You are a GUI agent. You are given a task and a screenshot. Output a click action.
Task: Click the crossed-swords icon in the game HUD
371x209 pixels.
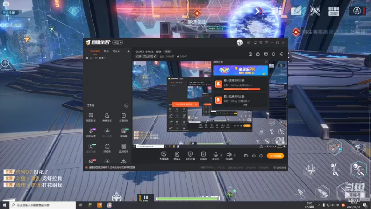(x=315, y=11)
